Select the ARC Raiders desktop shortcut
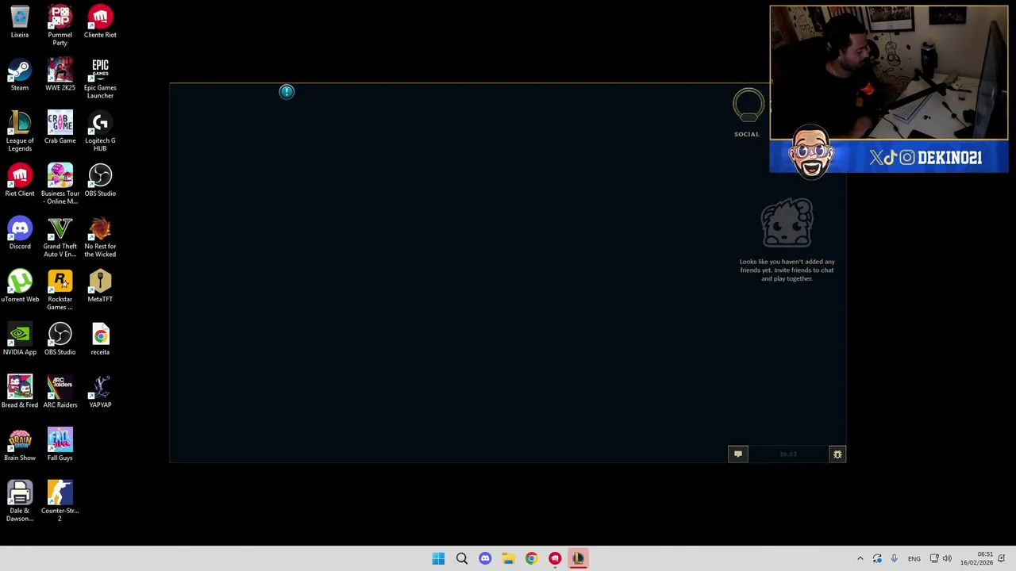This screenshot has height=571, width=1016. (60, 393)
